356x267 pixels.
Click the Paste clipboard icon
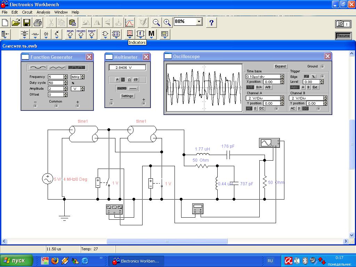tap(72, 23)
